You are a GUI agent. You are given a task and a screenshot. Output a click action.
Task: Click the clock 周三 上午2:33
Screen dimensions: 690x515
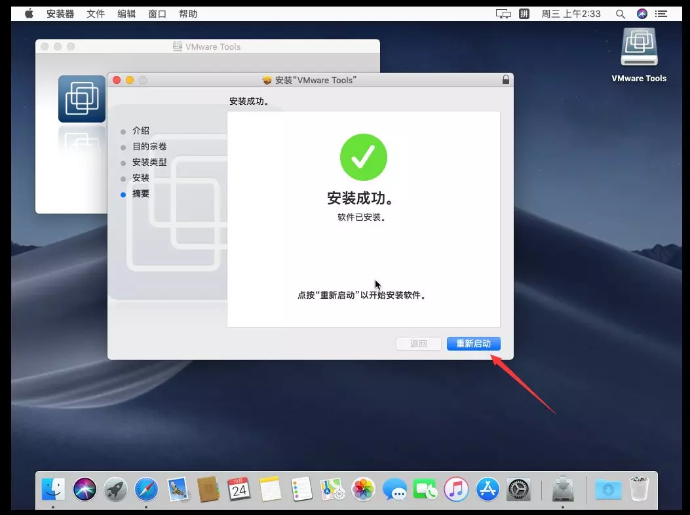click(x=571, y=14)
